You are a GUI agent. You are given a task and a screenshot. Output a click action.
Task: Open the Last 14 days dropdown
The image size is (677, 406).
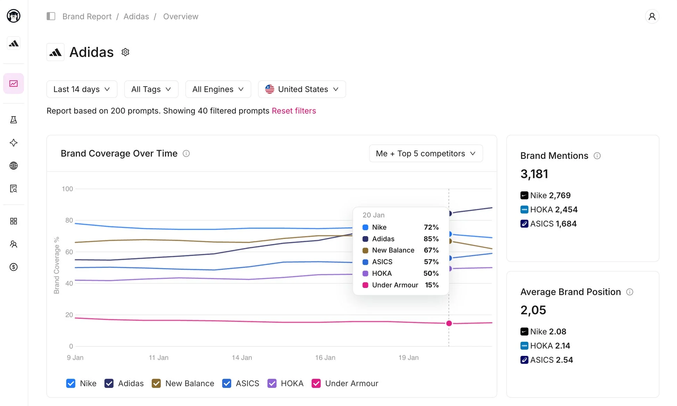click(82, 89)
